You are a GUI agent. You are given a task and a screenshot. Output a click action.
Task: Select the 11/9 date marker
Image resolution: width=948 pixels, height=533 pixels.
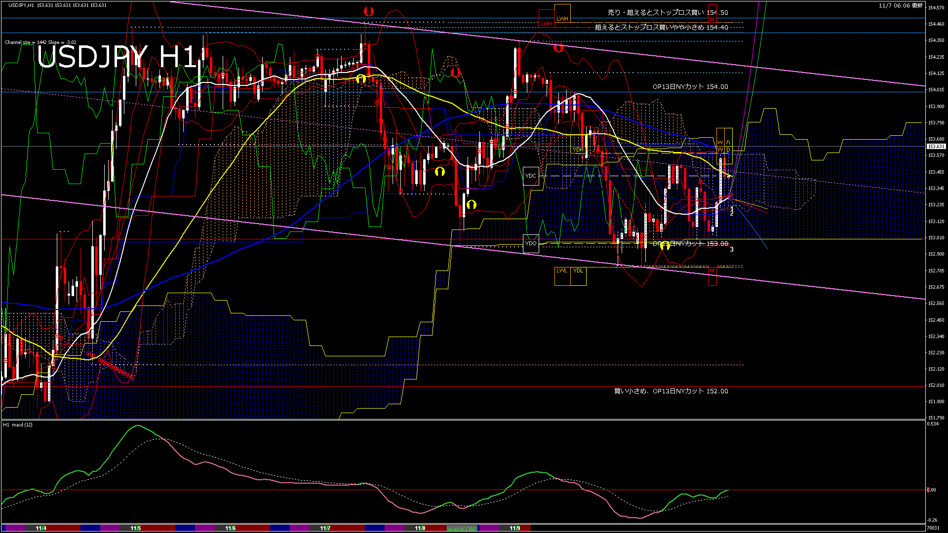[514, 528]
